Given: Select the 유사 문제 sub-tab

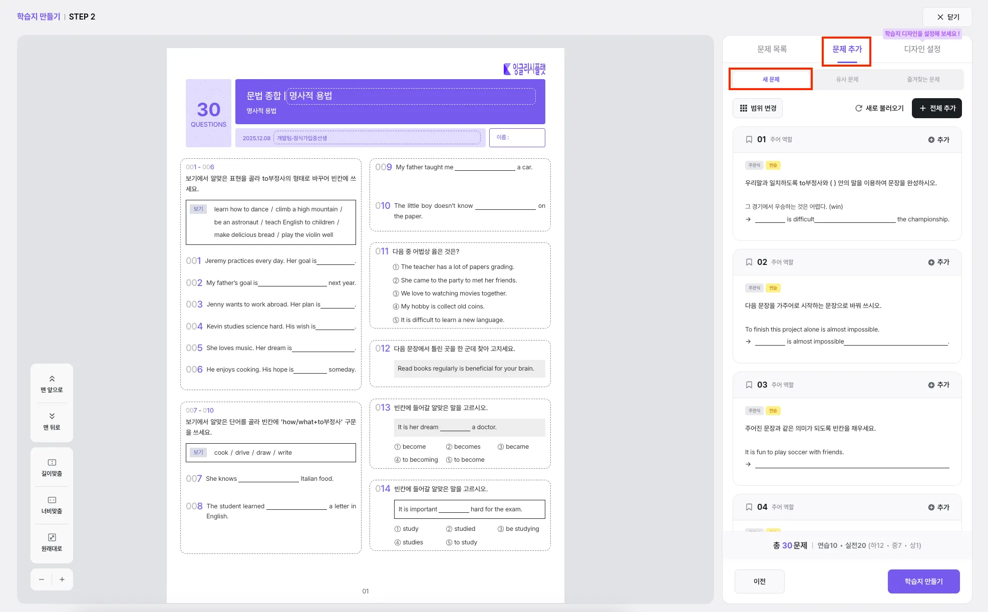Looking at the screenshot, I should pyautogui.click(x=847, y=80).
